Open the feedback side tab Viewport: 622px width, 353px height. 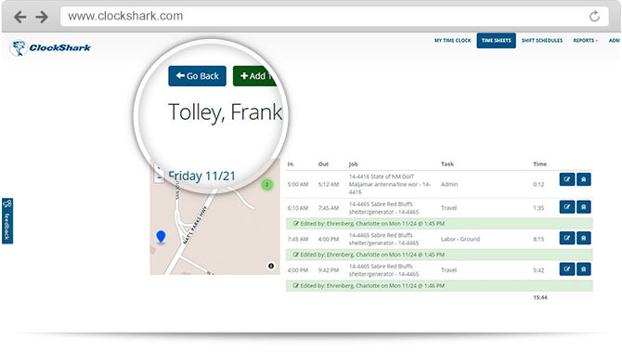coord(7,221)
